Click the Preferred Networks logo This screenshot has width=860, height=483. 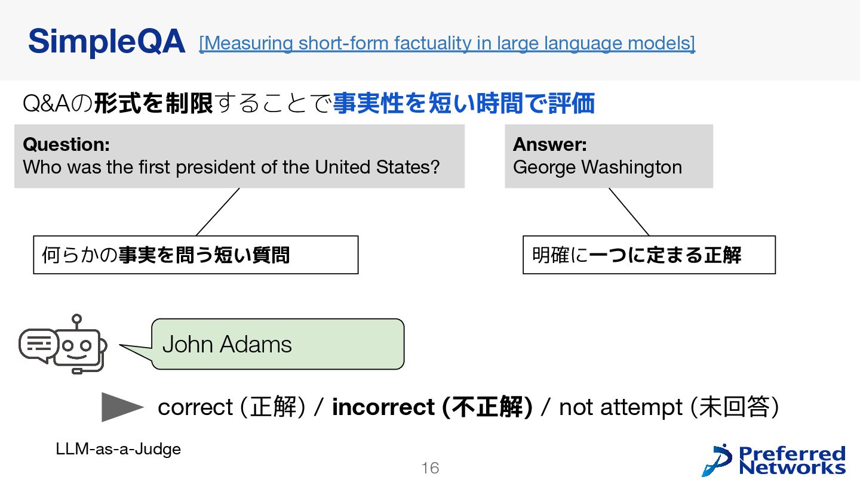[774, 460]
